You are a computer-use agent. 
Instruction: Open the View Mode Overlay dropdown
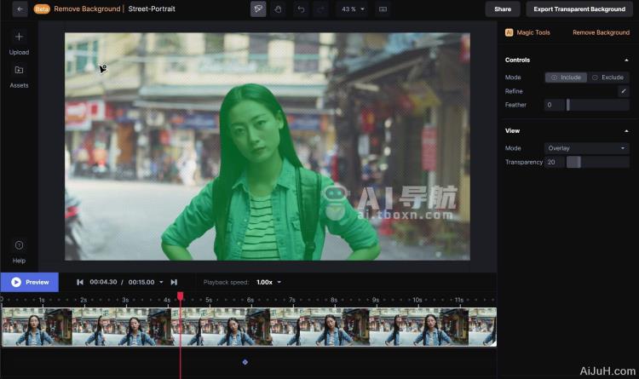click(x=586, y=148)
